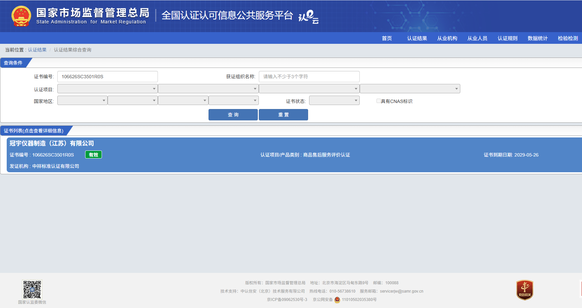Go to 首页 in navigation bar

[387, 38]
